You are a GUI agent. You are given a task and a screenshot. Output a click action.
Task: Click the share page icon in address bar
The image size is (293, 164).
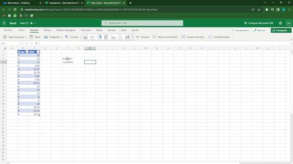coord(253,10)
